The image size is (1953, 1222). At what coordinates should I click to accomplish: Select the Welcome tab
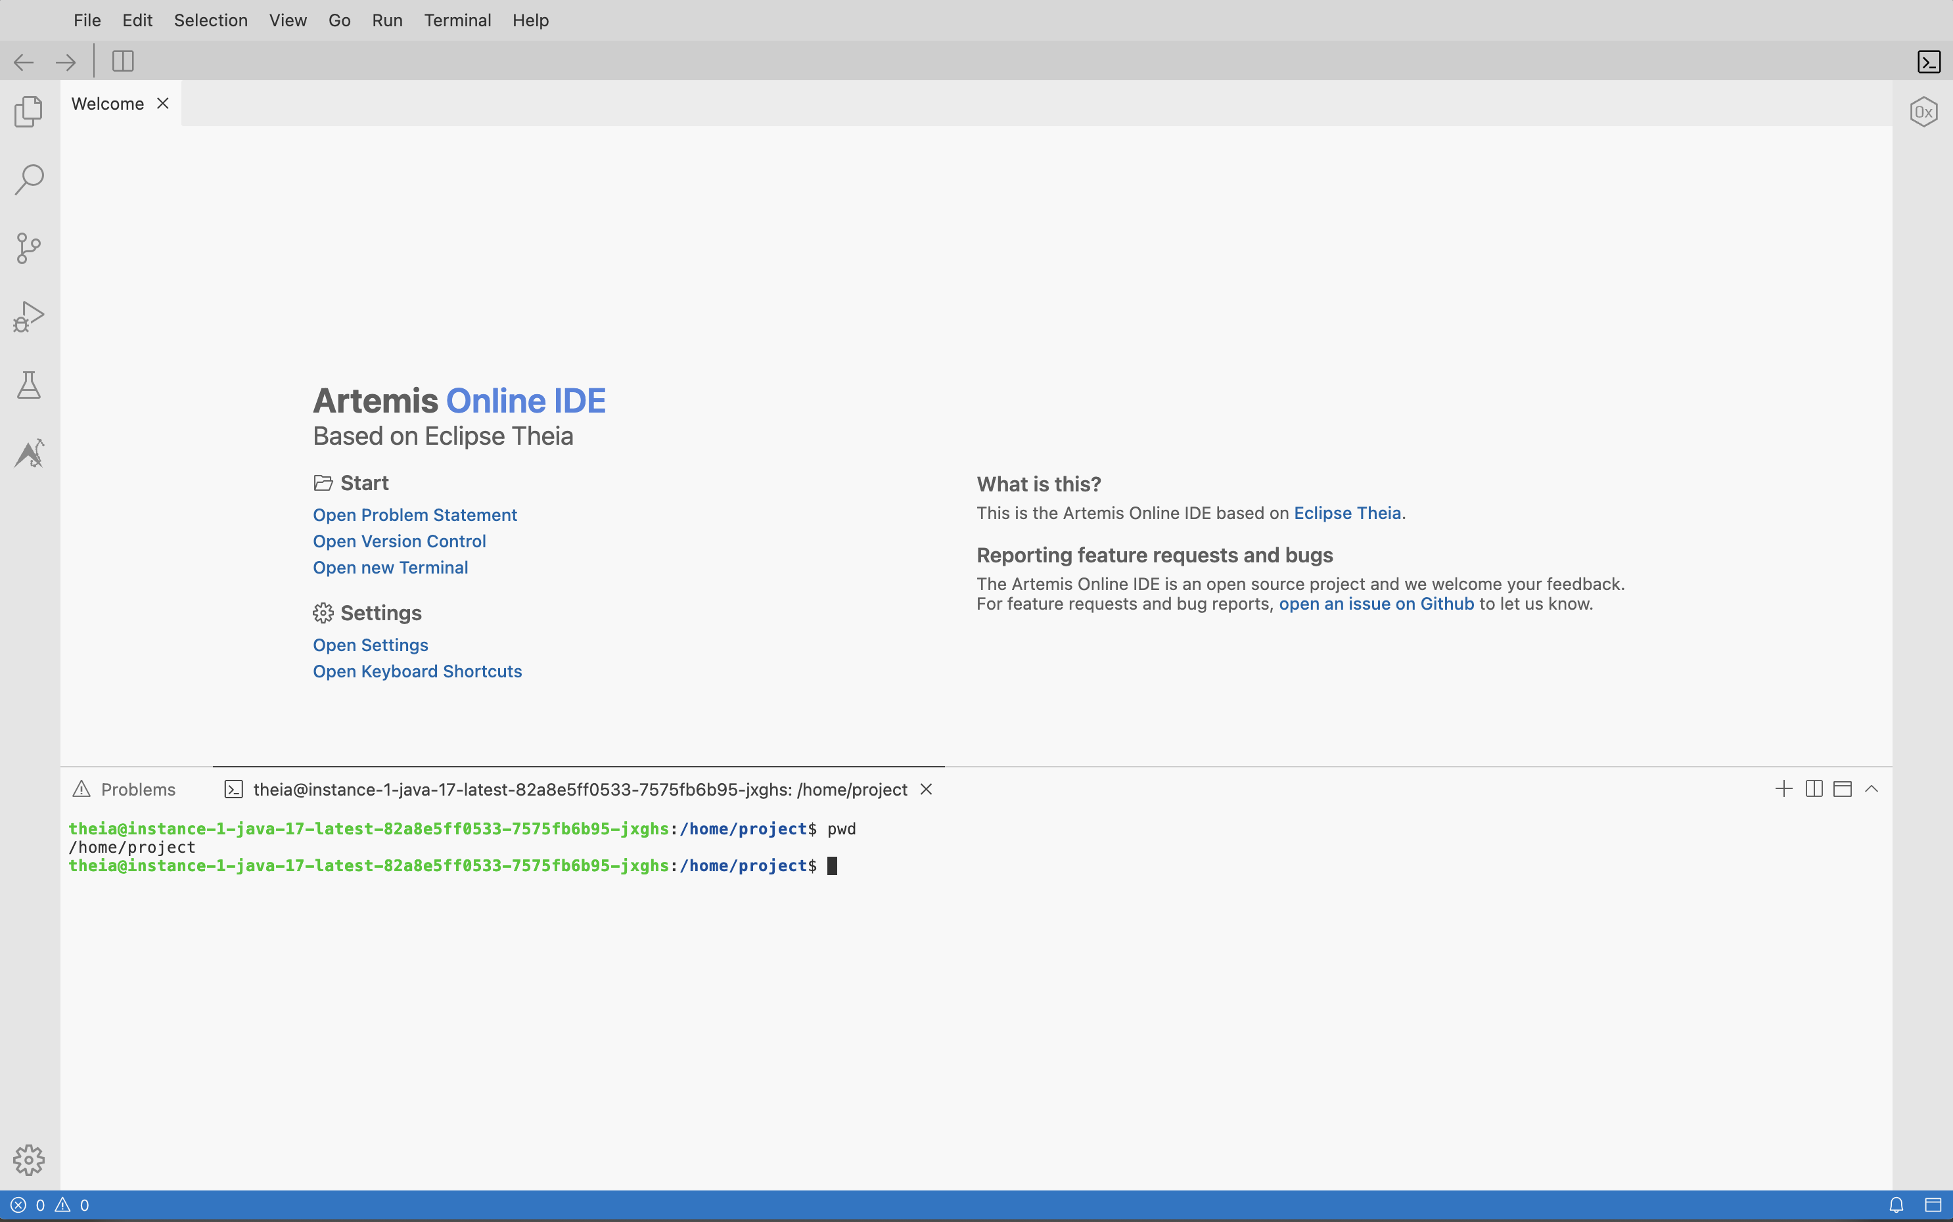[120, 103]
